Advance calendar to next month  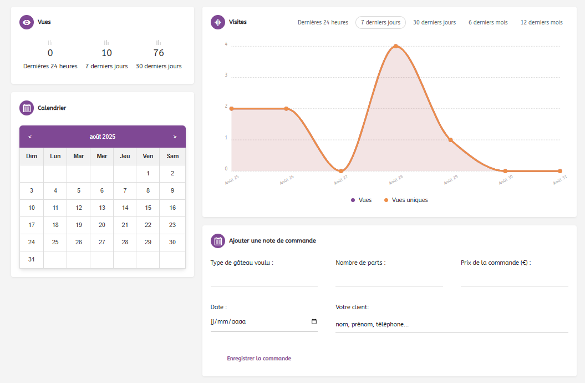coord(175,137)
